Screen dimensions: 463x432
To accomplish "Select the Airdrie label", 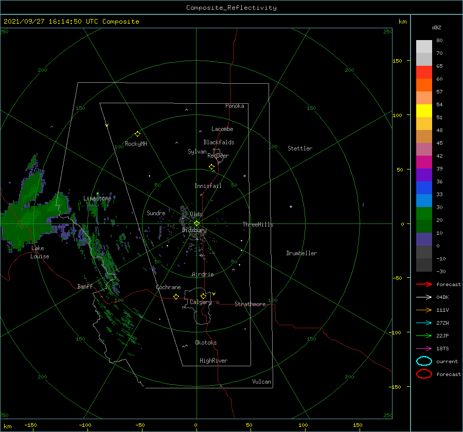I will tap(203, 274).
